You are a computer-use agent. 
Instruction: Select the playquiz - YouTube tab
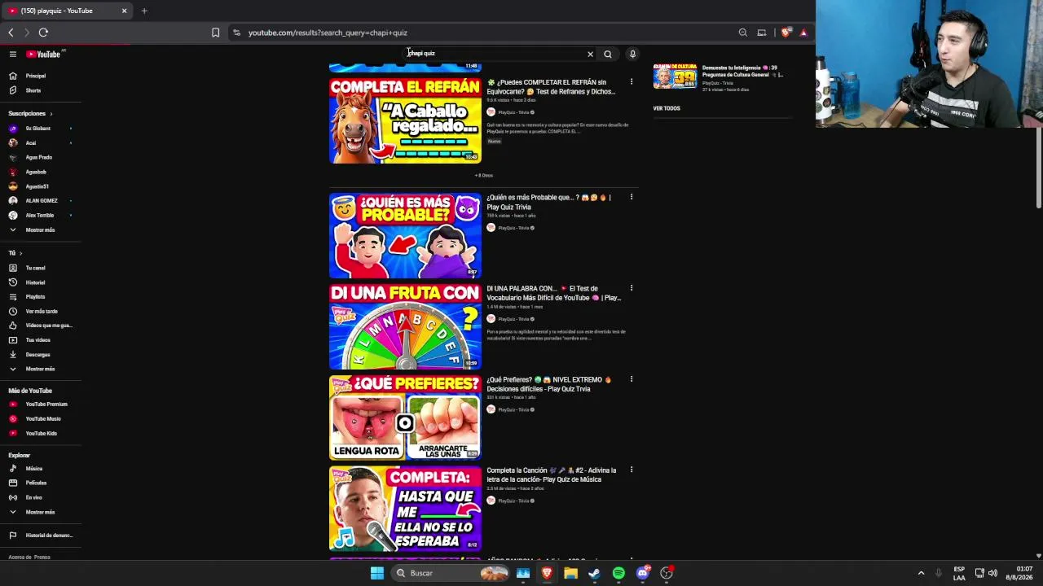[x=67, y=11]
